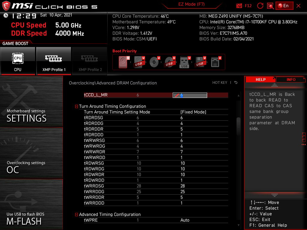Open the BIOS search magnifier icon

coord(270,6)
